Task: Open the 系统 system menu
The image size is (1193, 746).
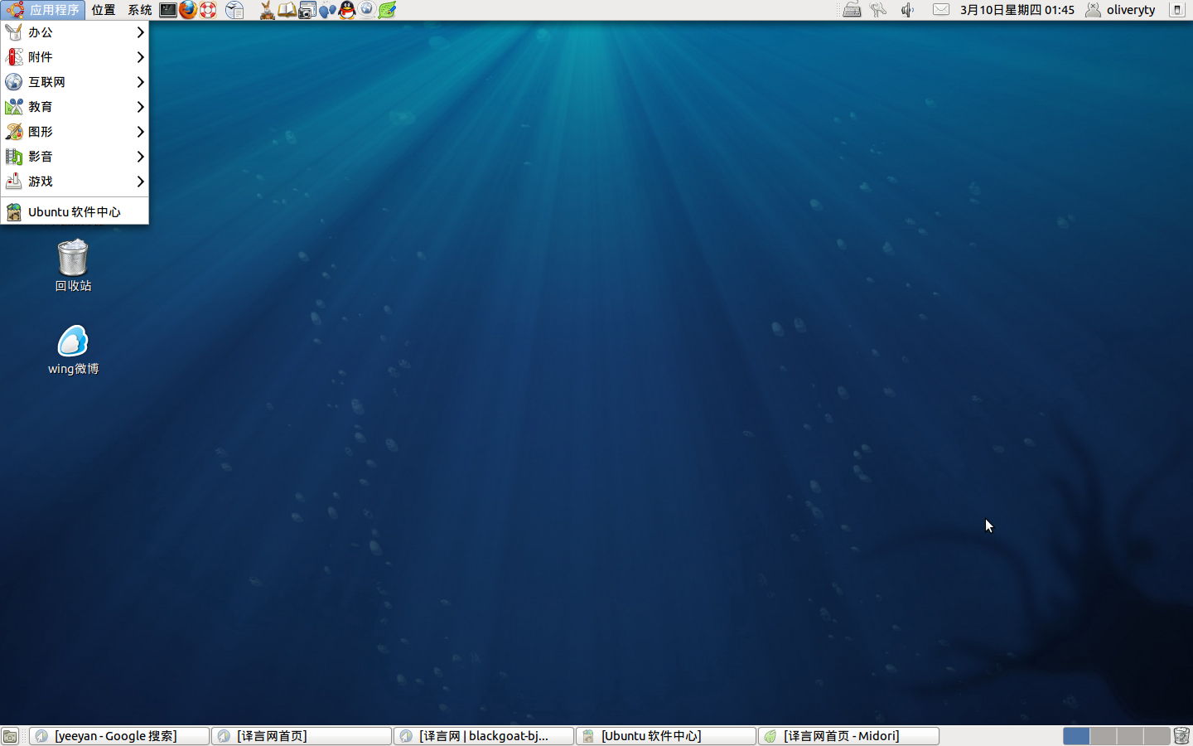Action: (140, 10)
